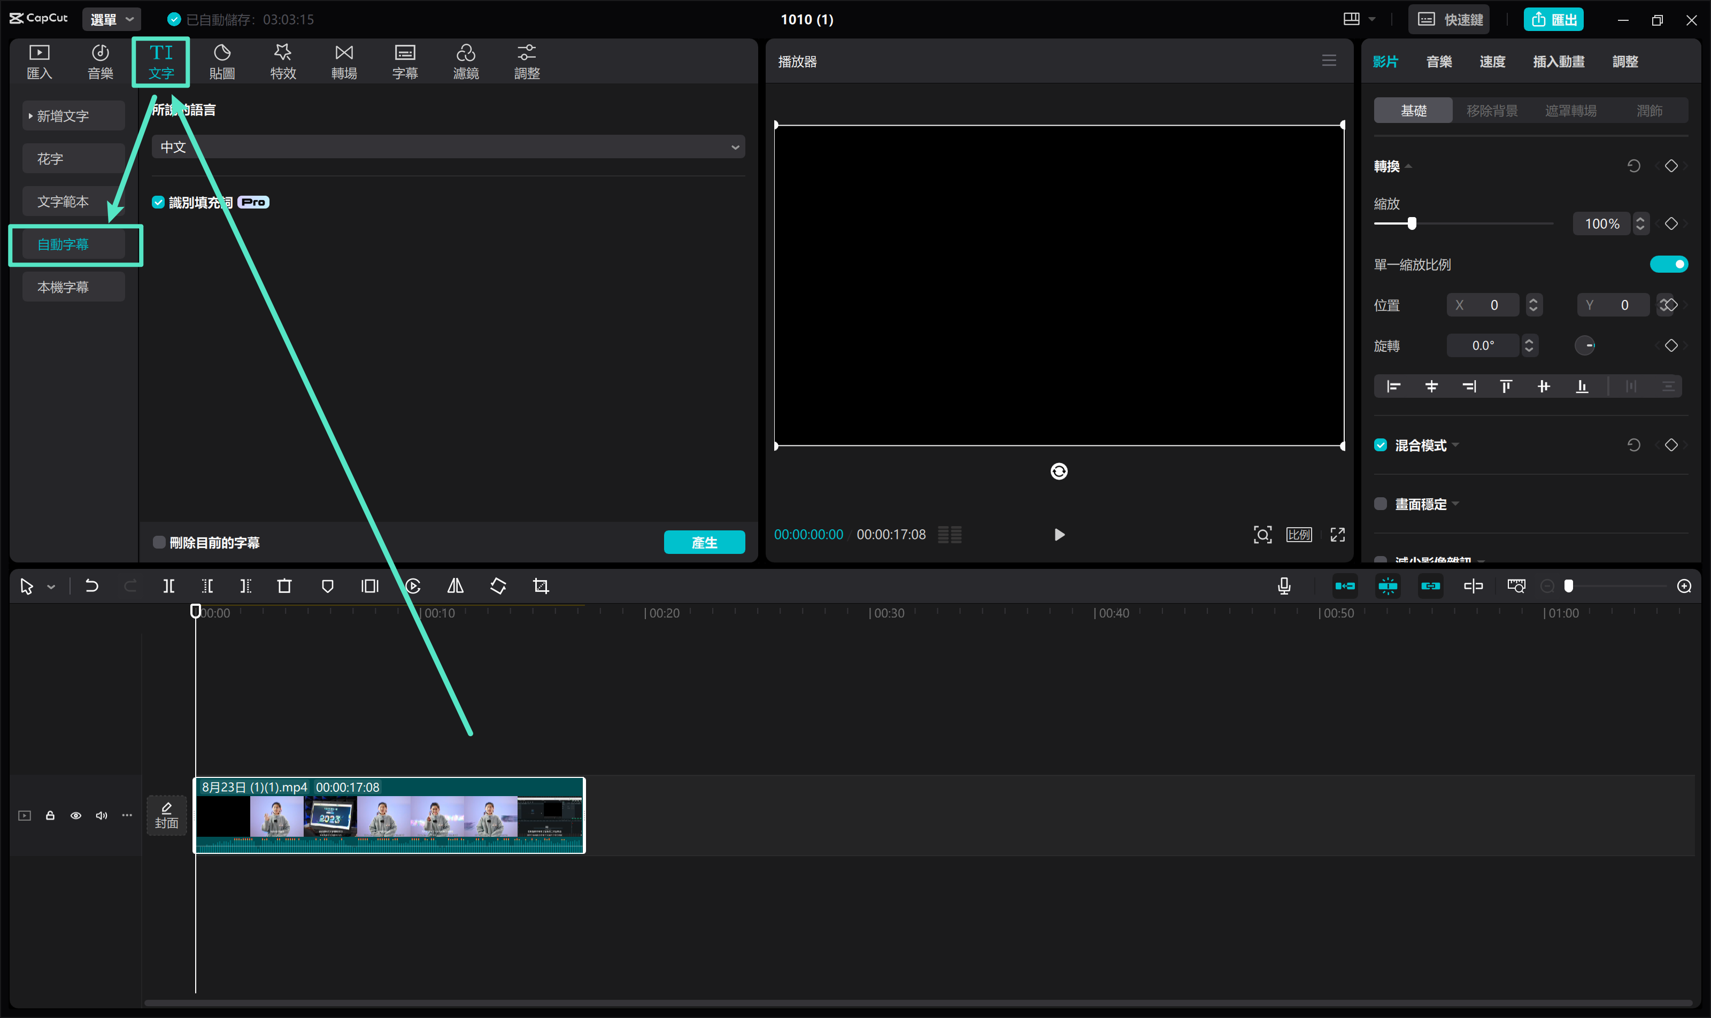Viewport: 1711px width, 1018px height.
Task: Click the 比例 ratio button
Action: coord(1299,534)
